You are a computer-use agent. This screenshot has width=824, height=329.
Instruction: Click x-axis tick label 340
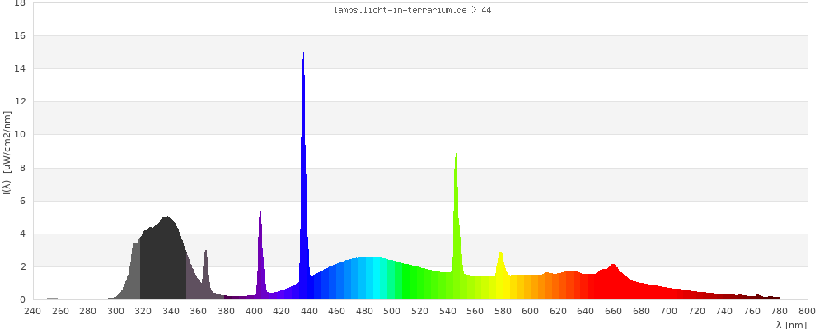click(x=171, y=311)
